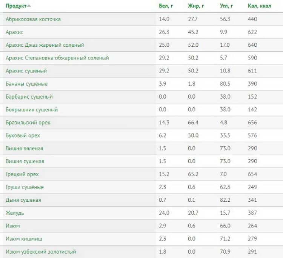
Task: Open the Боярышник сушеный link
Action: coord(32,109)
